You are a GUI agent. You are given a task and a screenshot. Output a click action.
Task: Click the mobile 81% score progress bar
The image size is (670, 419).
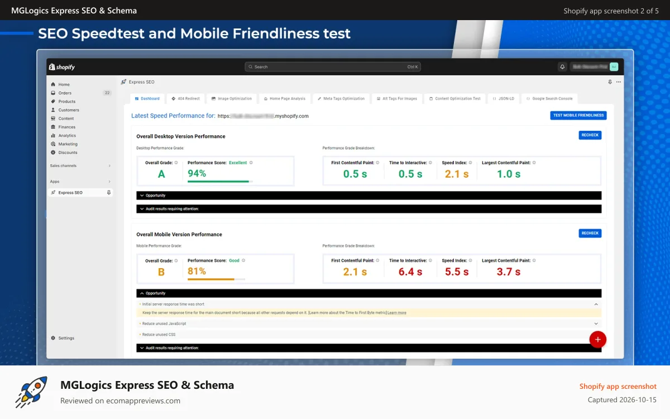pyautogui.click(x=217, y=279)
